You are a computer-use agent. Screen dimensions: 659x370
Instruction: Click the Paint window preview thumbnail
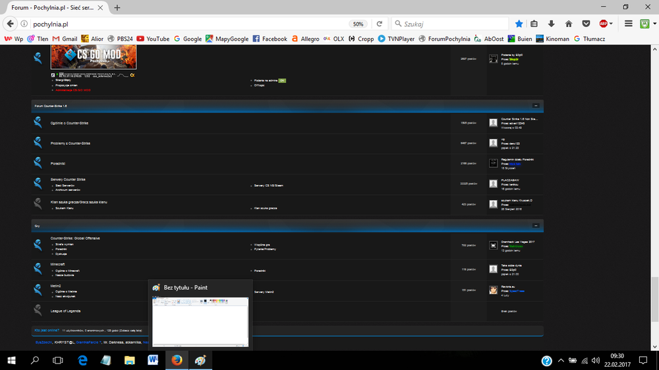click(200, 321)
